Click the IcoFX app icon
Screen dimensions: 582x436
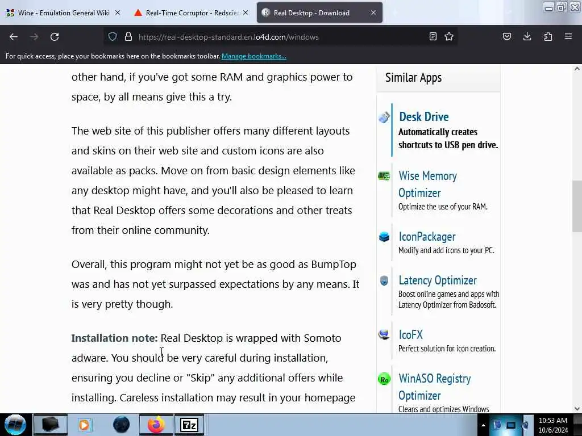(384, 334)
